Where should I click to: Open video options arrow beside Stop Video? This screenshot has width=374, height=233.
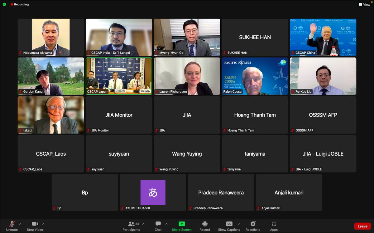pos(43,224)
